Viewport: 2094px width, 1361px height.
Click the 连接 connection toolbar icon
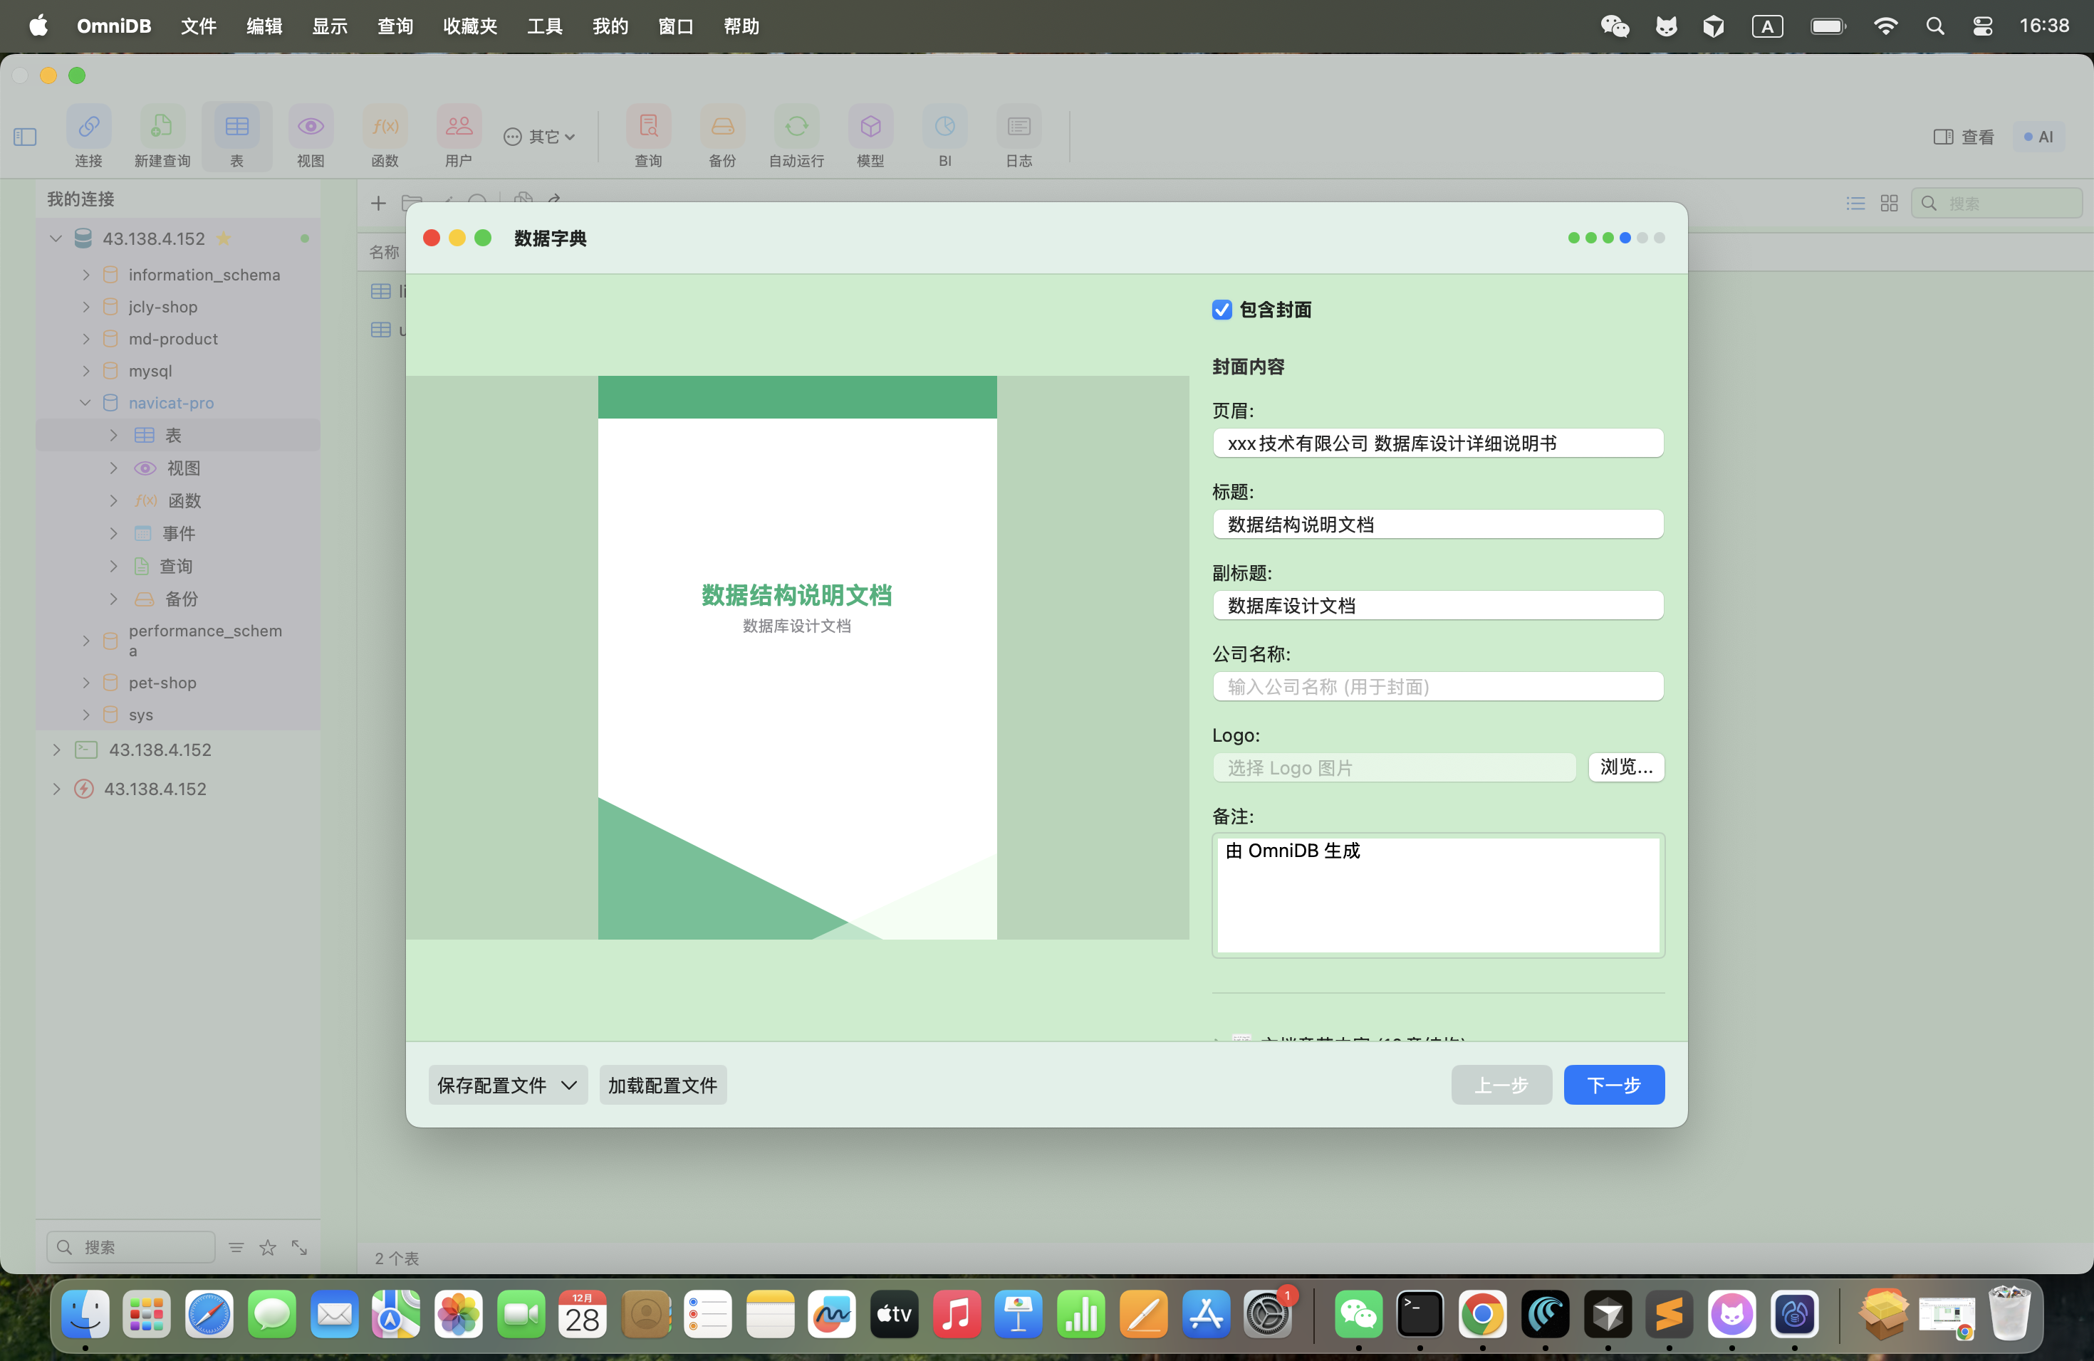click(x=88, y=127)
